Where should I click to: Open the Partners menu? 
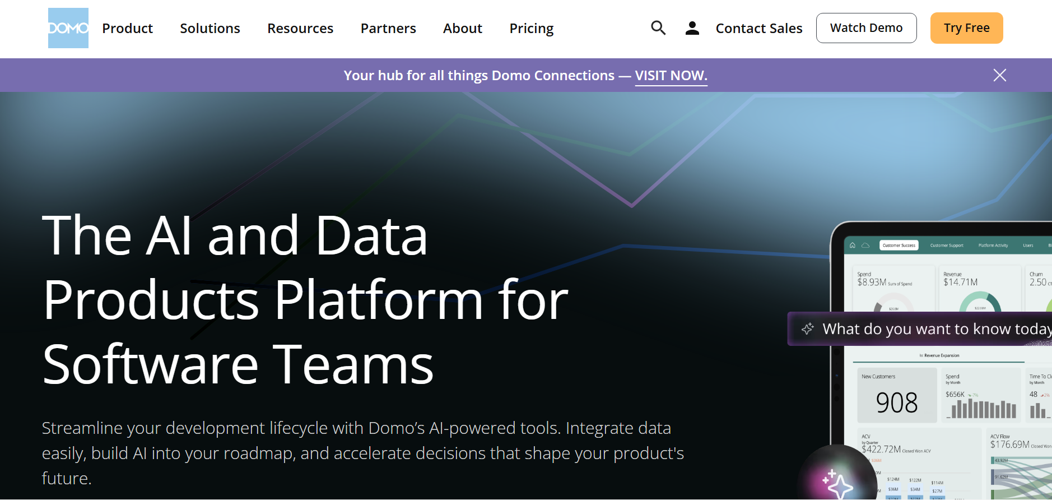(x=388, y=28)
